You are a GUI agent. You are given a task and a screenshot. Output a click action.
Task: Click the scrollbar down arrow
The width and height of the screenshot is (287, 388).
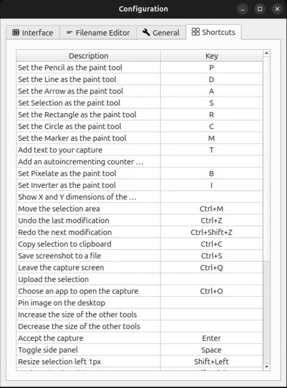coord(266,366)
